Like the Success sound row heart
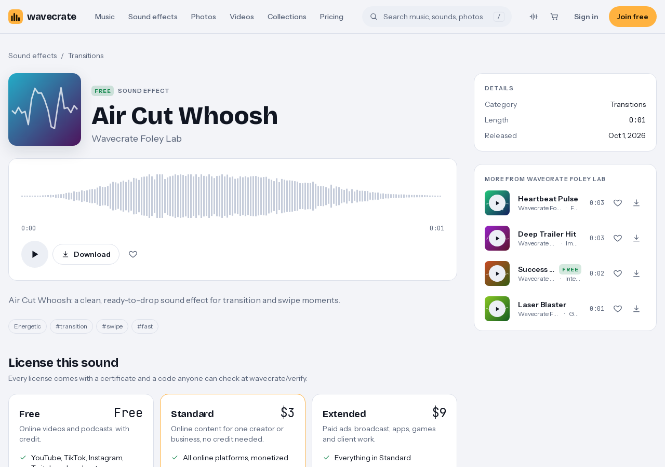 [618, 273]
